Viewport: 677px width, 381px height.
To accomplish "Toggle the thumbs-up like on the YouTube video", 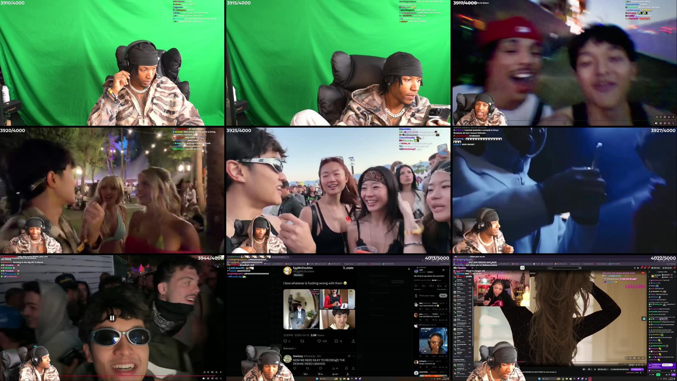I will pyautogui.click(x=205, y=372).
